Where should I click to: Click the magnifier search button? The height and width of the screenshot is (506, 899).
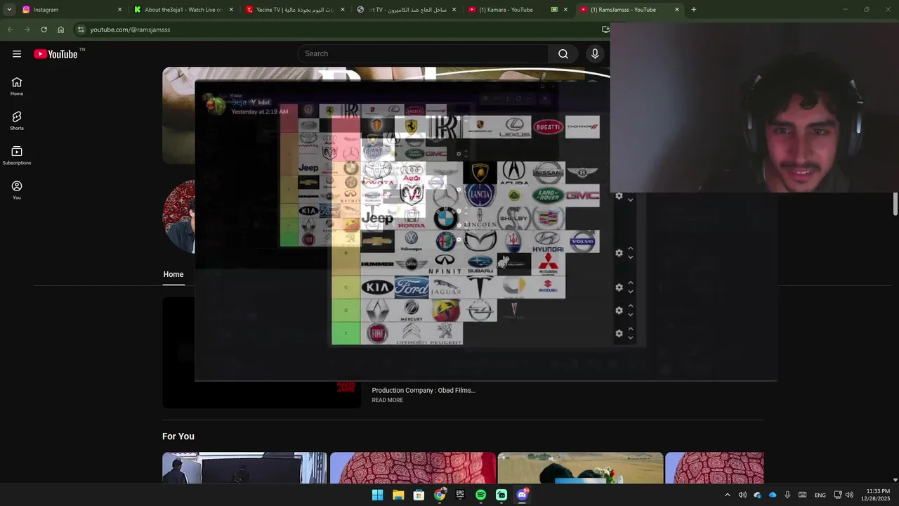563,54
